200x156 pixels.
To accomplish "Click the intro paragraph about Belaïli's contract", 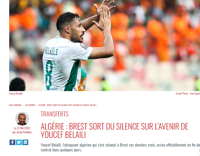I will 120,147.
